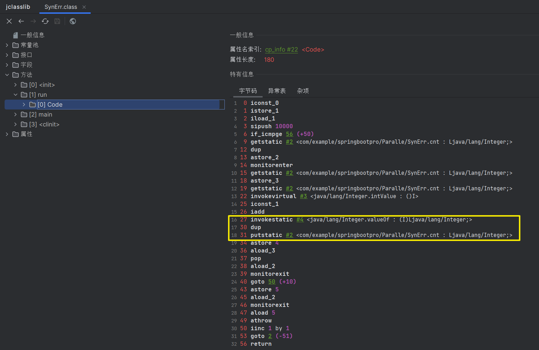Expand the [2] main method node
The width and height of the screenshot is (539, 350).
(16, 114)
